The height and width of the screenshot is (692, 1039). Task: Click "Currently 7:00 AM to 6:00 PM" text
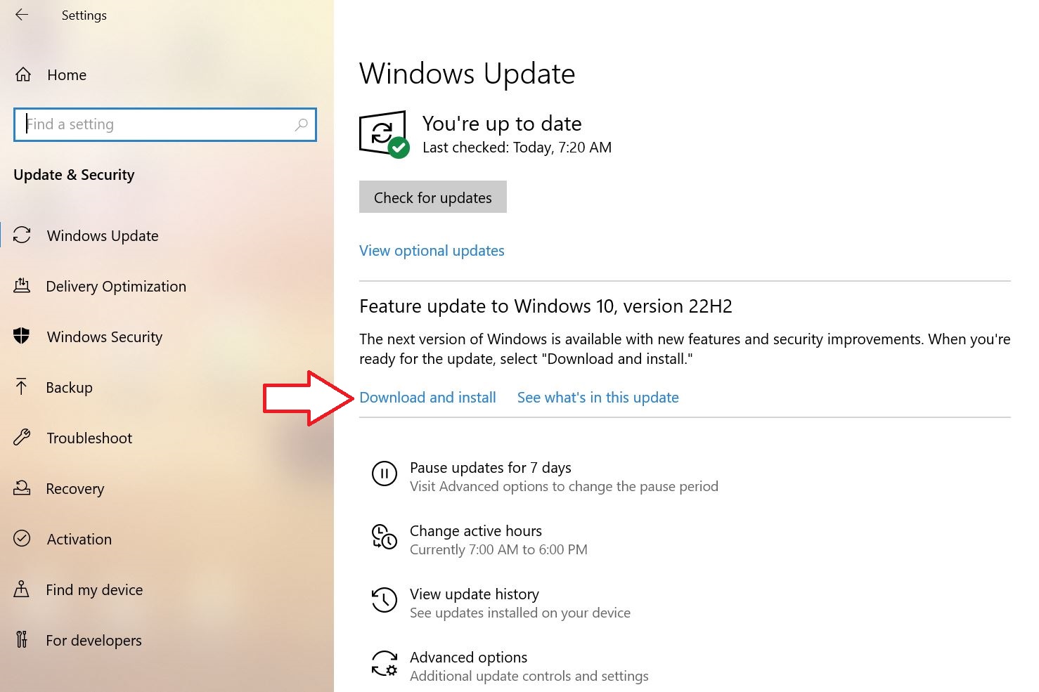coord(498,549)
